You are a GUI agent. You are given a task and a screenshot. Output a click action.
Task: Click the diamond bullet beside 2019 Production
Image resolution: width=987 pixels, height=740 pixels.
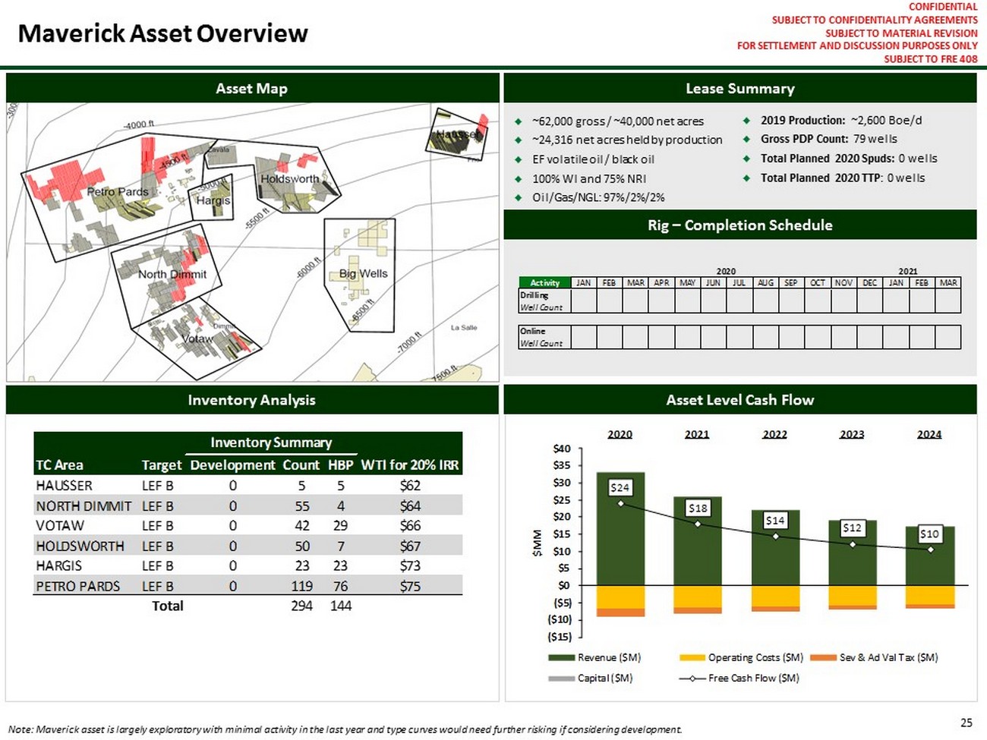747,121
